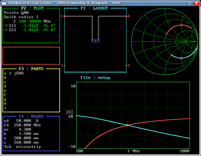The image size is (201, 156).
Task: Click the x-axis end value 1000
Action: click(185, 151)
